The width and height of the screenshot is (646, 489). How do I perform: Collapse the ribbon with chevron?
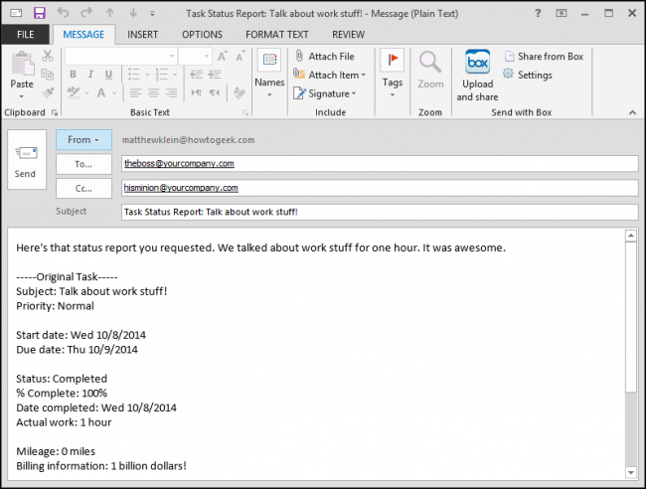pos(632,112)
